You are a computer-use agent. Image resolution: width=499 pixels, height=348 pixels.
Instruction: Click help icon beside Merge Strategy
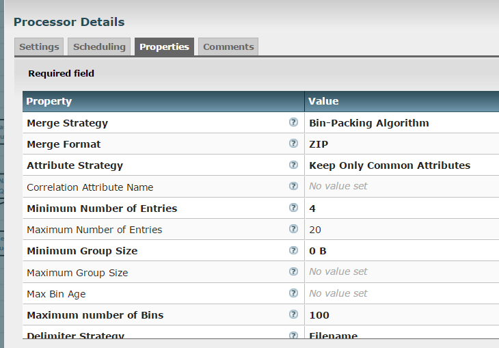tap(293, 122)
